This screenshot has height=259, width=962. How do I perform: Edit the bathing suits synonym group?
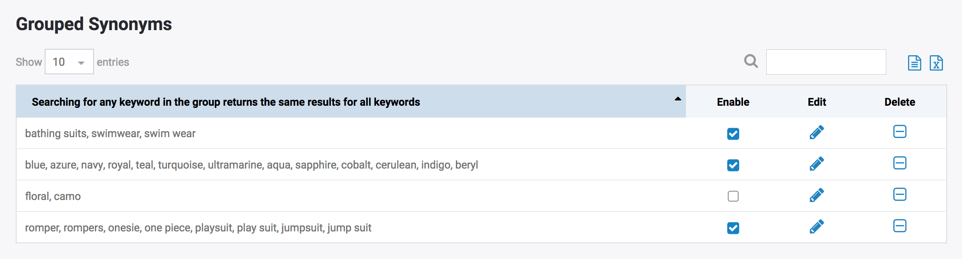[817, 133]
